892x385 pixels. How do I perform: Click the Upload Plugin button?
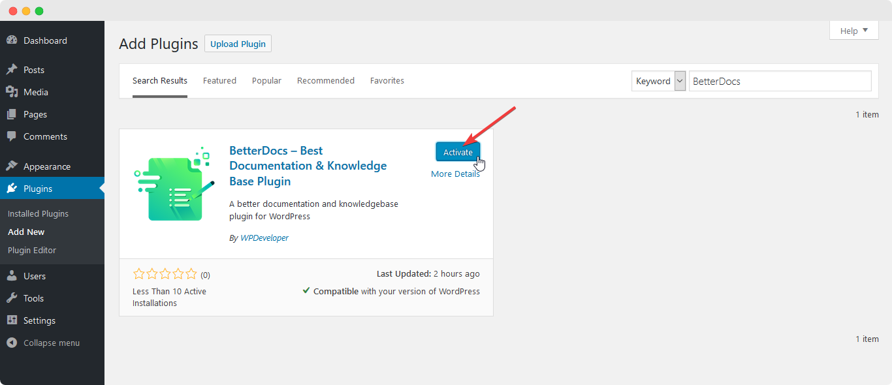pyautogui.click(x=238, y=44)
